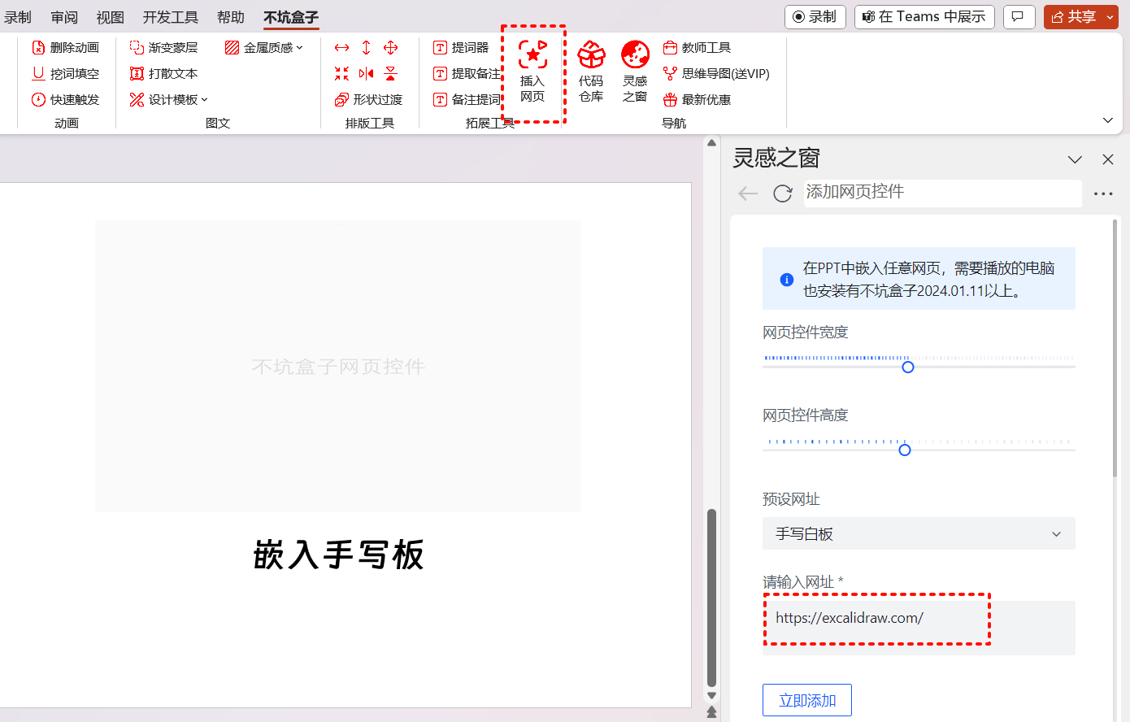The height and width of the screenshot is (722, 1130).
Task: Open 最新优惠 latest offers
Action: point(697,100)
